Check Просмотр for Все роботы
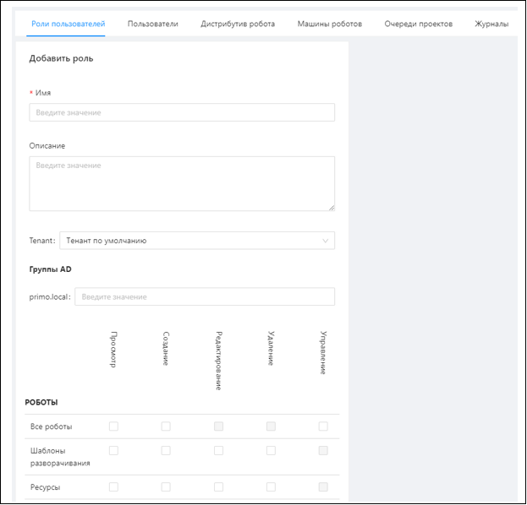The height and width of the screenshot is (505, 527). 113,426
